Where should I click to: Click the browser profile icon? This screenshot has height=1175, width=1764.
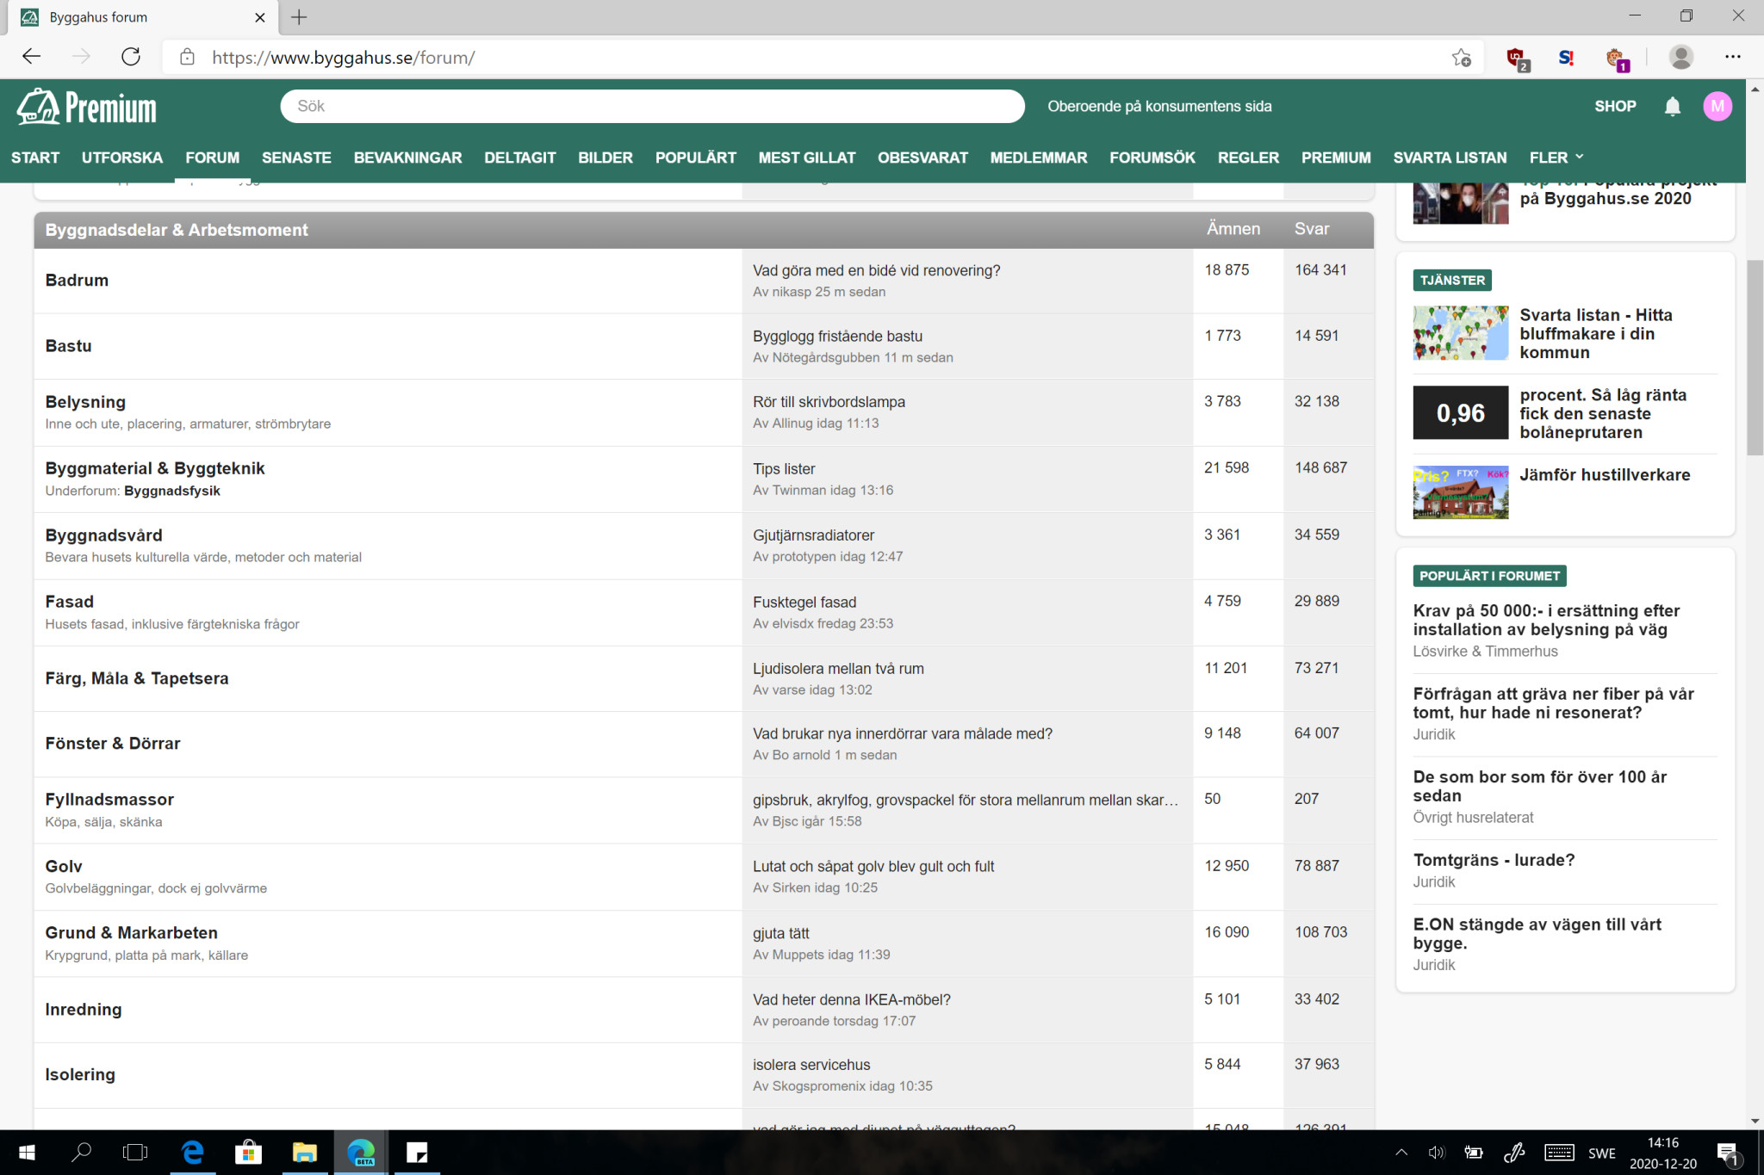pyautogui.click(x=1680, y=58)
